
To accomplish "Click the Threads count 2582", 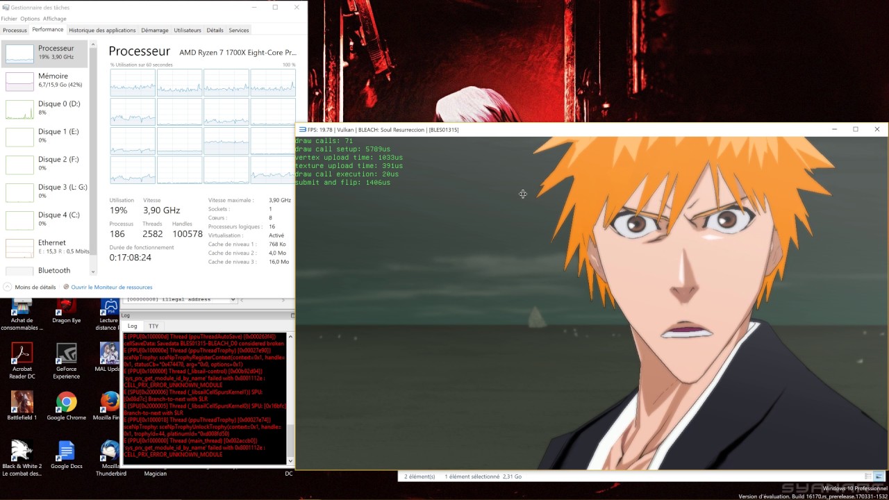I will point(152,234).
